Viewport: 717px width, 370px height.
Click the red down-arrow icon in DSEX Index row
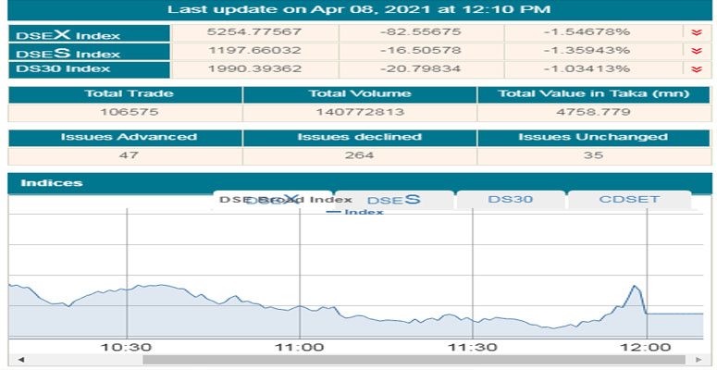tap(696, 32)
